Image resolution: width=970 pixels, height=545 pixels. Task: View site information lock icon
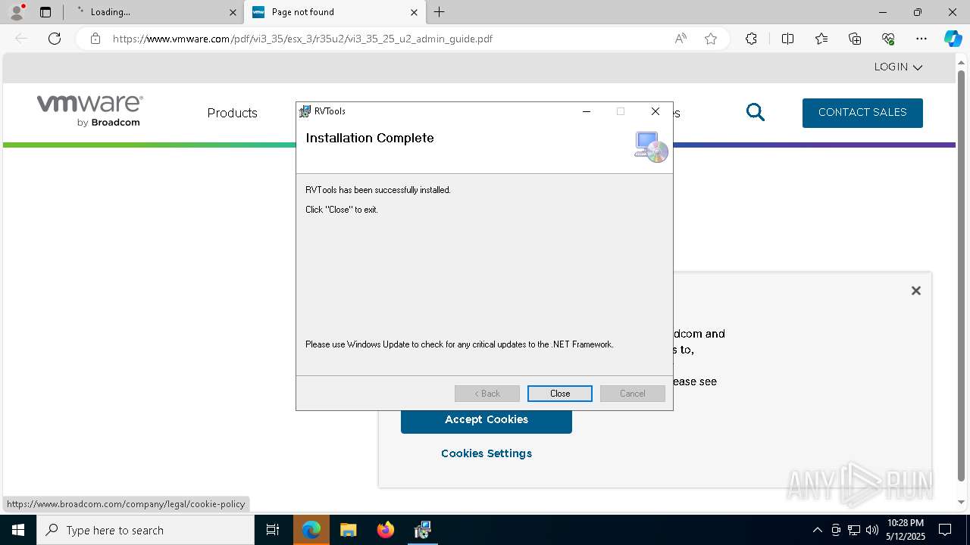[95, 39]
